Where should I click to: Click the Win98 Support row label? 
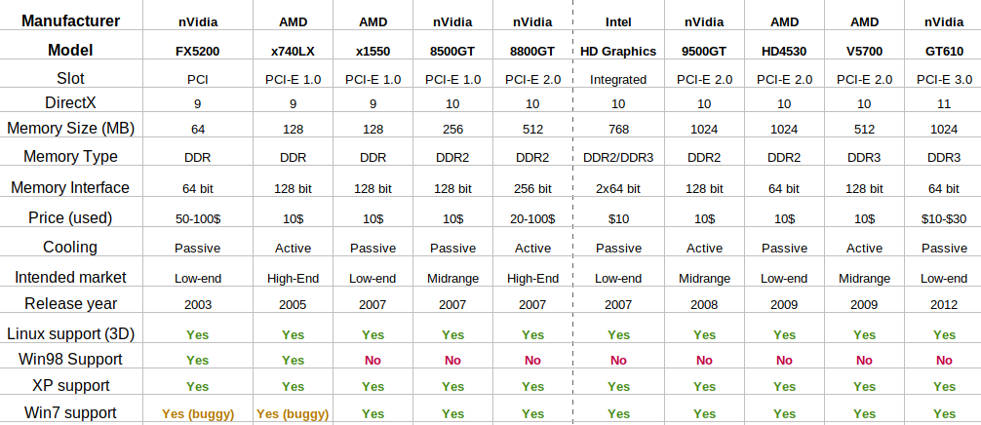(x=70, y=360)
